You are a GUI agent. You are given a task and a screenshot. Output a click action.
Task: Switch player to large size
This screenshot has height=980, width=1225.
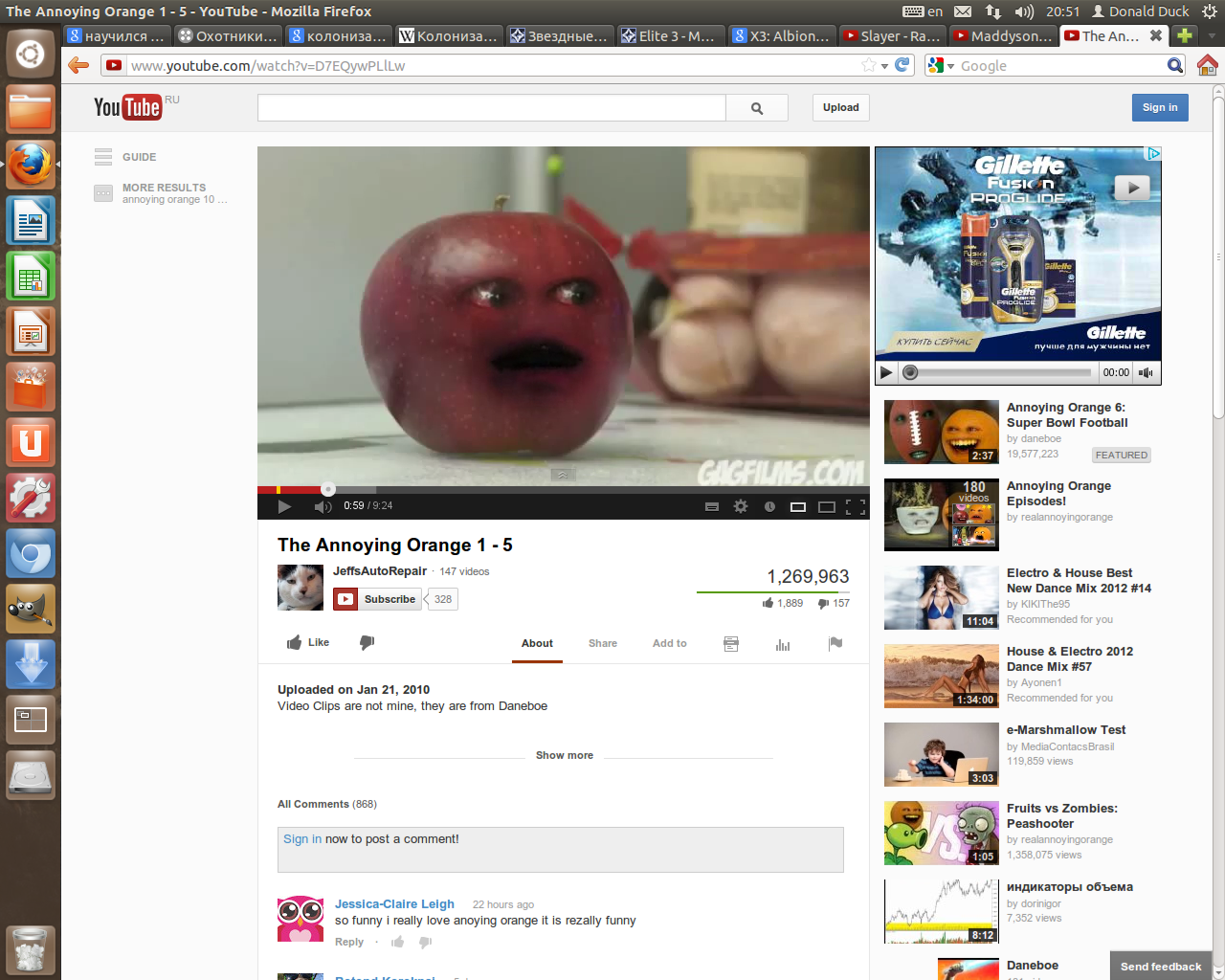pos(827,506)
